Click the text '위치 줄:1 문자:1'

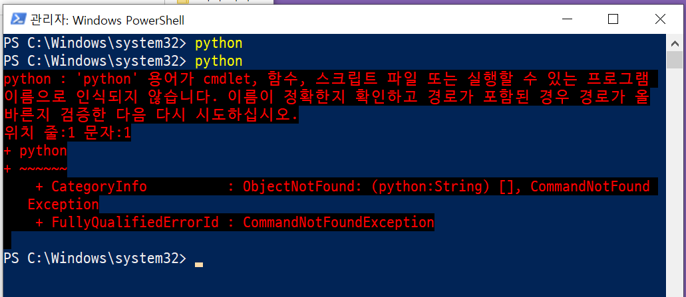point(67,133)
